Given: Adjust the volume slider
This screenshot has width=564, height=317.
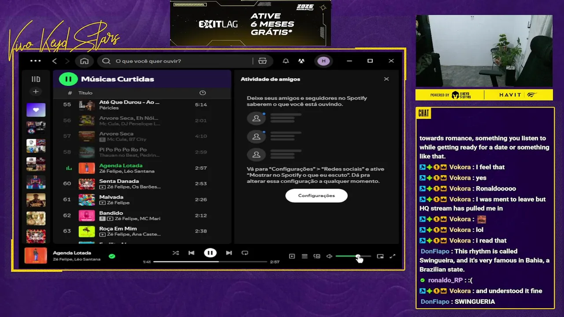Looking at the screenshot, I should click(353, 256).
